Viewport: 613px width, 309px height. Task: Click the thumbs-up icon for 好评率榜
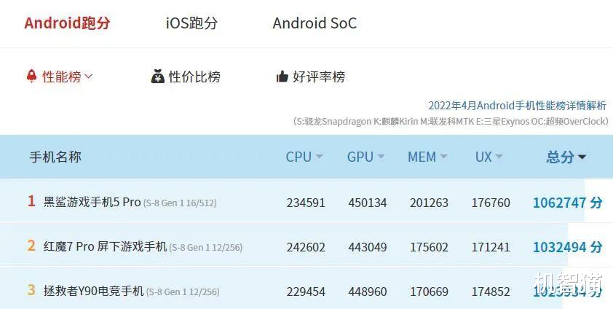pyautogui.click(x=282, y=77)
